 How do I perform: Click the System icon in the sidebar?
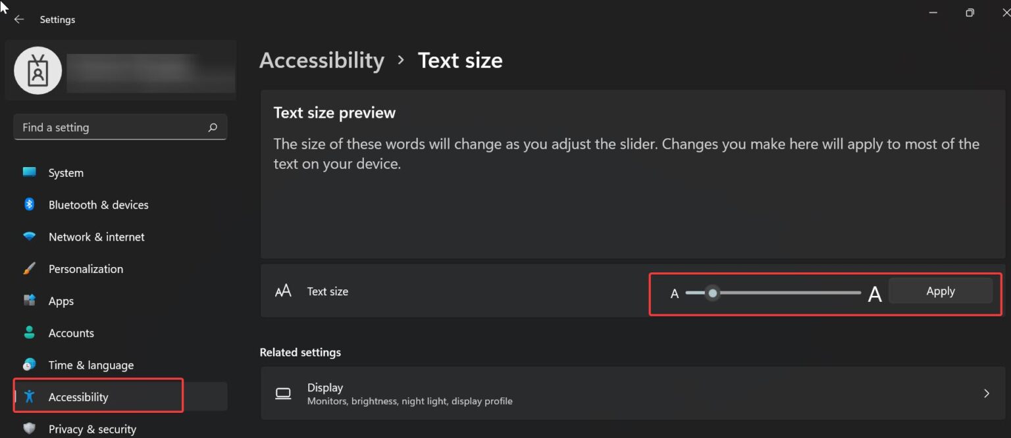tap(30, 172)
